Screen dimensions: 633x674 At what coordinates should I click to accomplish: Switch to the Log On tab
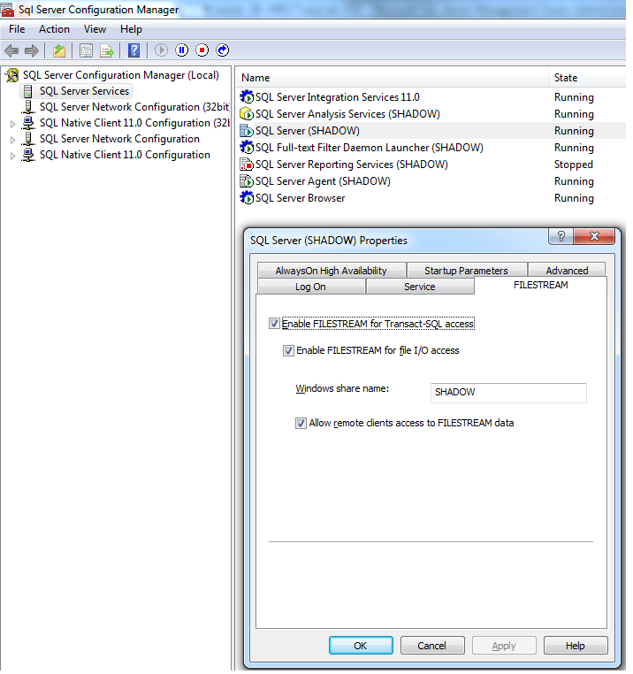pos(311,287)
